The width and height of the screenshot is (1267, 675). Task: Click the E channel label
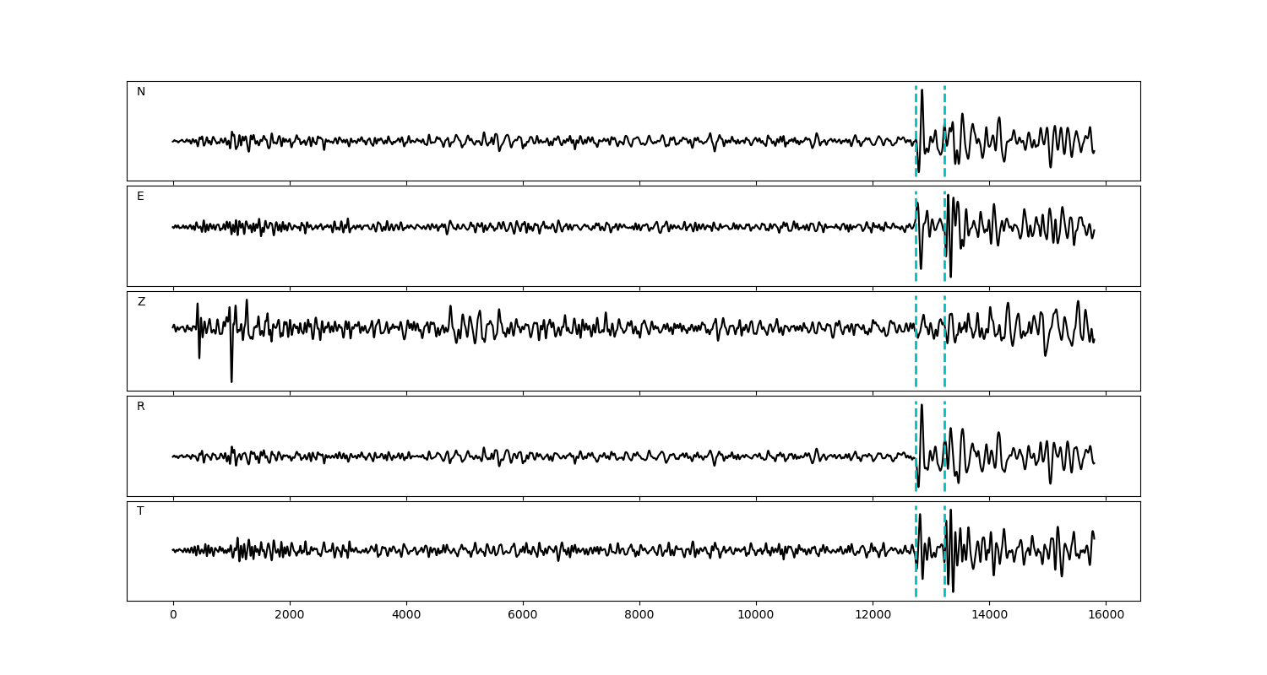pyautogui.click(x=140, y=197)
